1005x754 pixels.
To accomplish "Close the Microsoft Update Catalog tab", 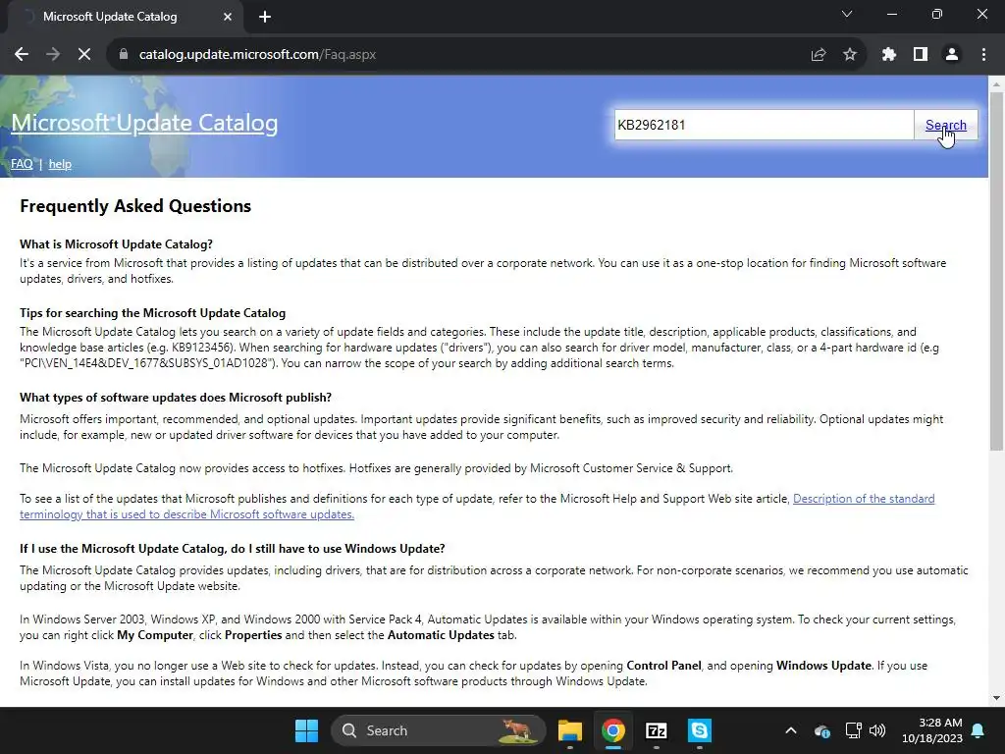I will (x=228, y=17).
